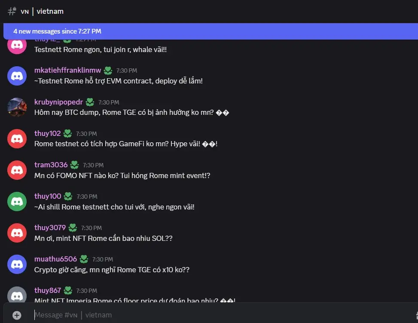Open the attachment plus button

pos(17,315)
